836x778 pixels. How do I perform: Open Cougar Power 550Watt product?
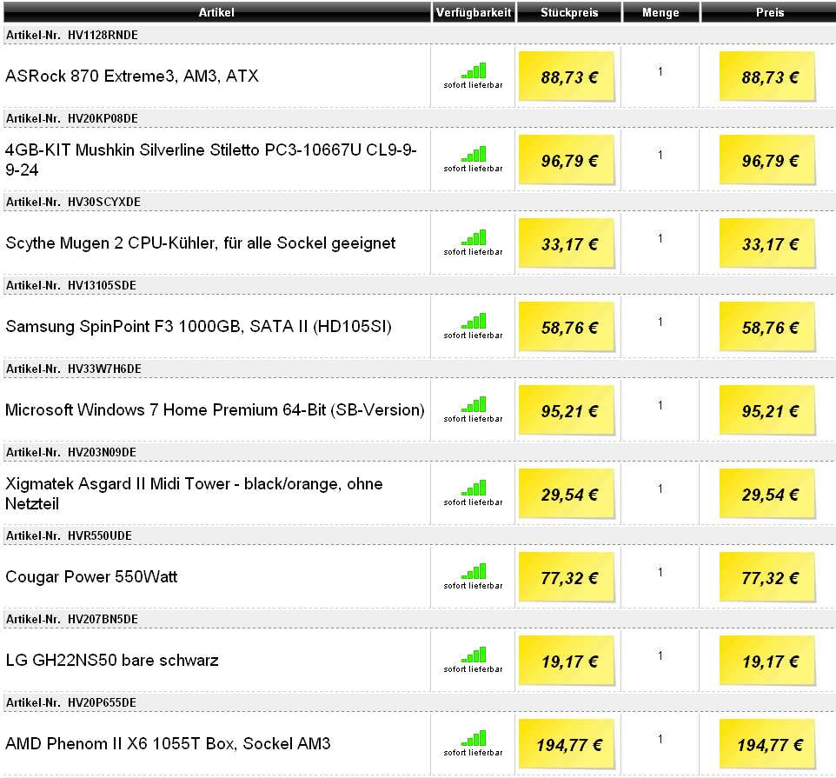click(91, 577)
